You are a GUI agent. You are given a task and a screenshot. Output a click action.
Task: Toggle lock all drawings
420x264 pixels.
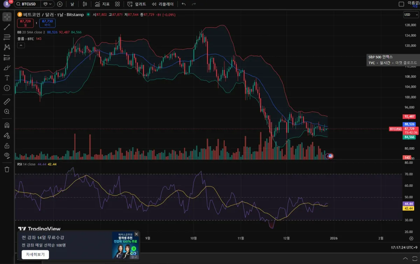pyautogui.click(x=7, y=146)
